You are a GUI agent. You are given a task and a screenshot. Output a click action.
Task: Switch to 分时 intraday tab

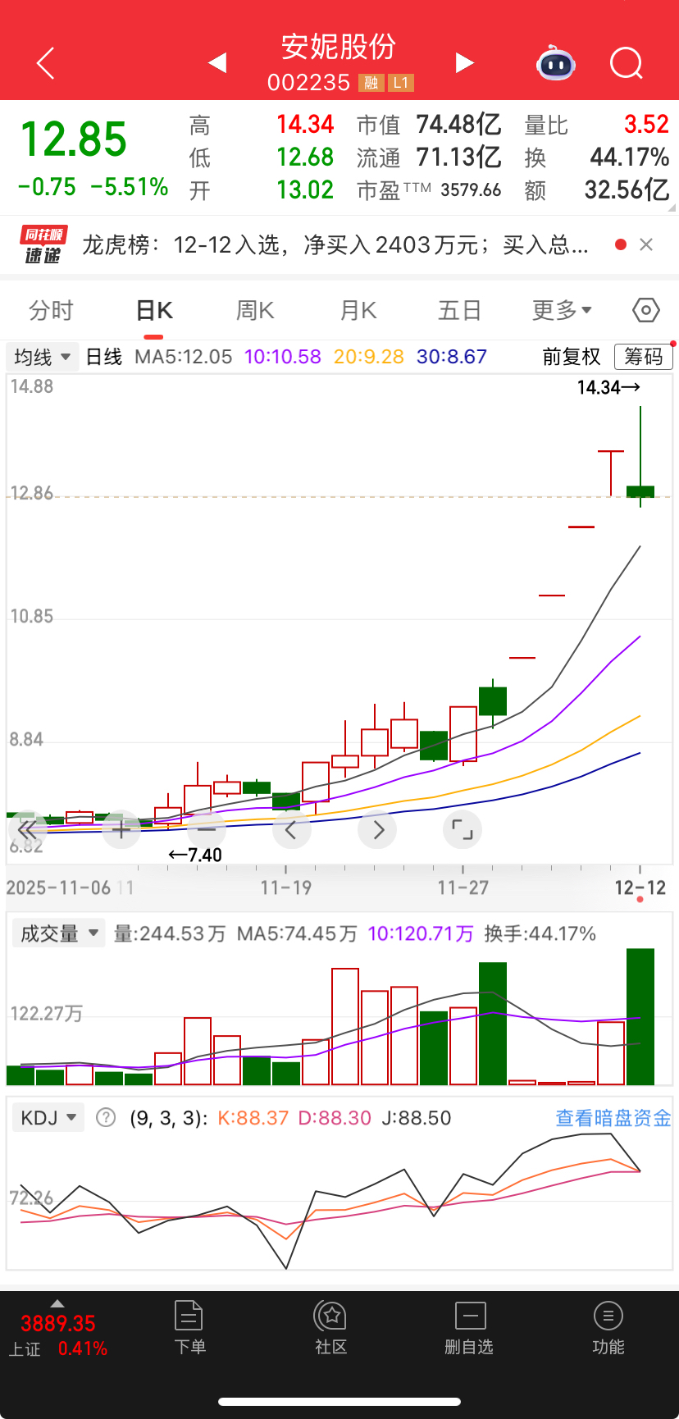[x=51, y=310]
